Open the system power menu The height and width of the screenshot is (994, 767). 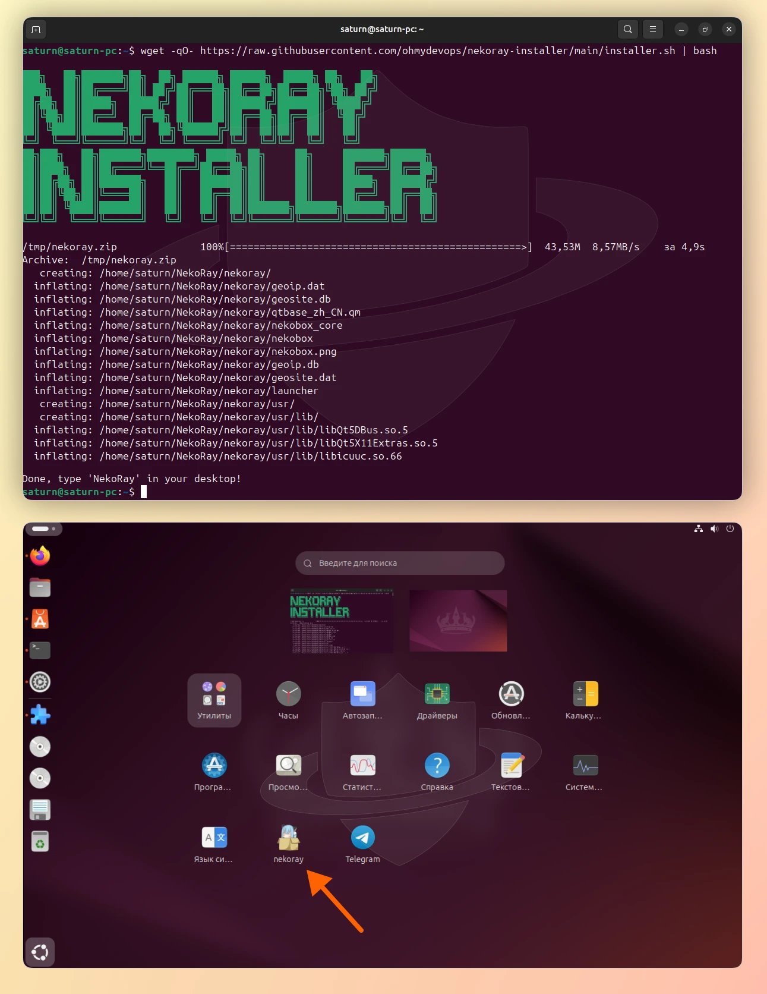pyautogui.click(x=730, y=529)
